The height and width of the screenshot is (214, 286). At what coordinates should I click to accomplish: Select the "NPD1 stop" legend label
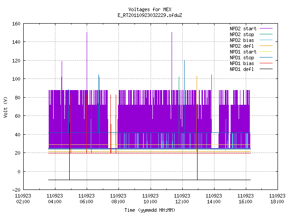point(242,58)
